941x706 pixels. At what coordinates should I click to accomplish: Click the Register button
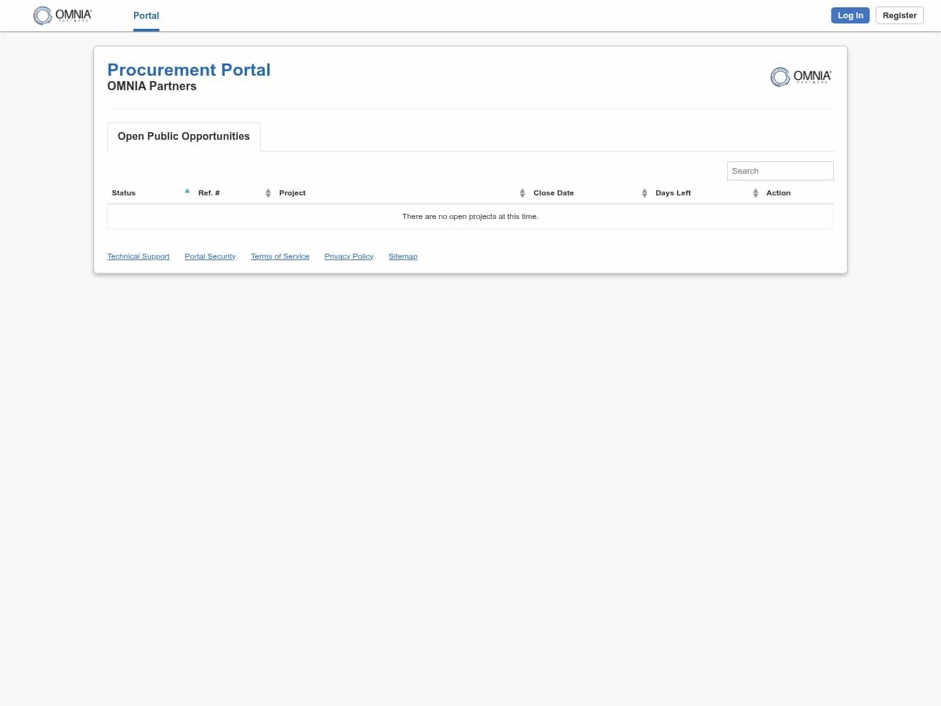(899, 16)
